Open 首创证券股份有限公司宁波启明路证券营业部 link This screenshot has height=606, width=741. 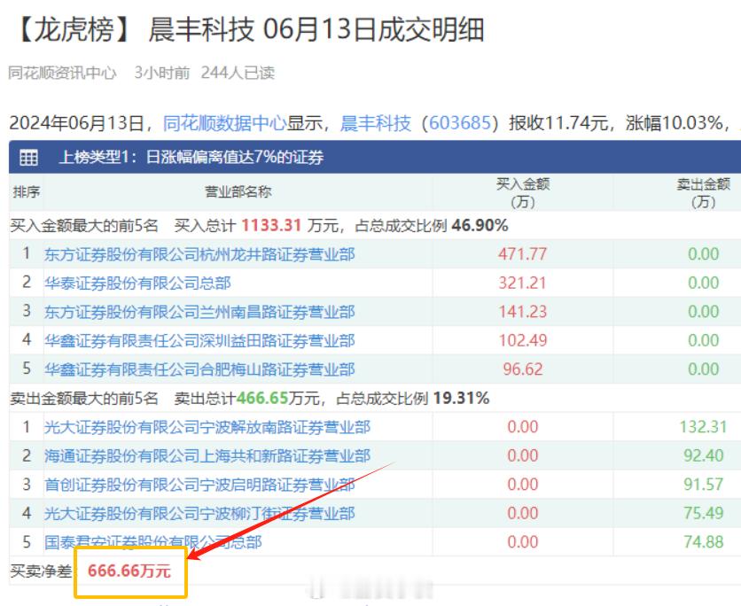199,485
